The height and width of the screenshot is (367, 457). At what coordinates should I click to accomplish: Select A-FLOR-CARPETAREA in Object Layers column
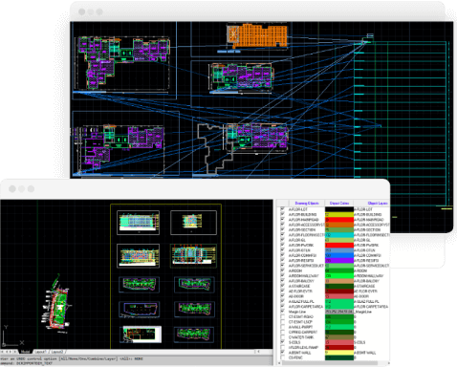(x=371, y=307)
